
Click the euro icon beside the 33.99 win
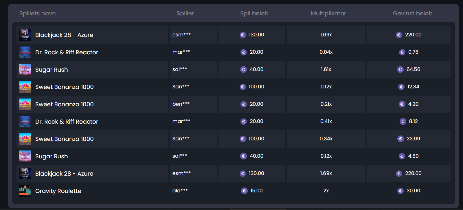400,139
